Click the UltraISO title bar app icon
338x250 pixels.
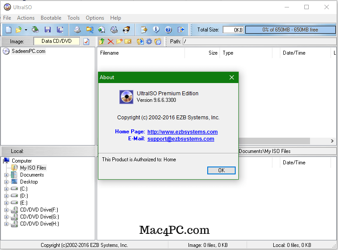[7, 7]
